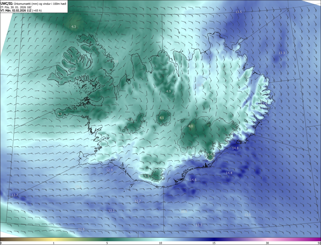Click the 10 tick on the color scale

point(160,243)
